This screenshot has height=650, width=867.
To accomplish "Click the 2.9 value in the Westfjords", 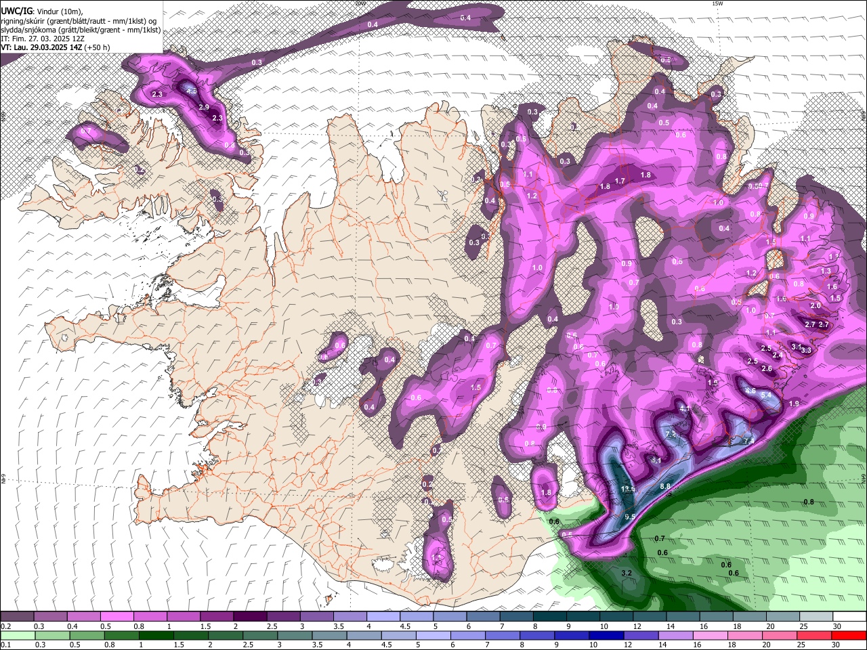I will pyautogui.click(x=204, y=108).
